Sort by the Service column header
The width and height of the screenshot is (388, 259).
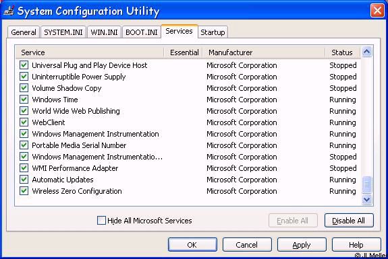click(90, 52)
